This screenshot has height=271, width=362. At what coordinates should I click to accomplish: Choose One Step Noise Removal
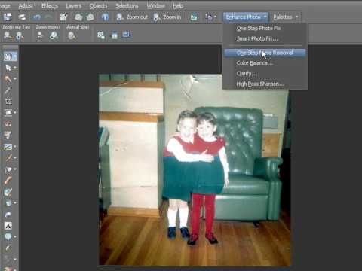[x=265, y=53]
